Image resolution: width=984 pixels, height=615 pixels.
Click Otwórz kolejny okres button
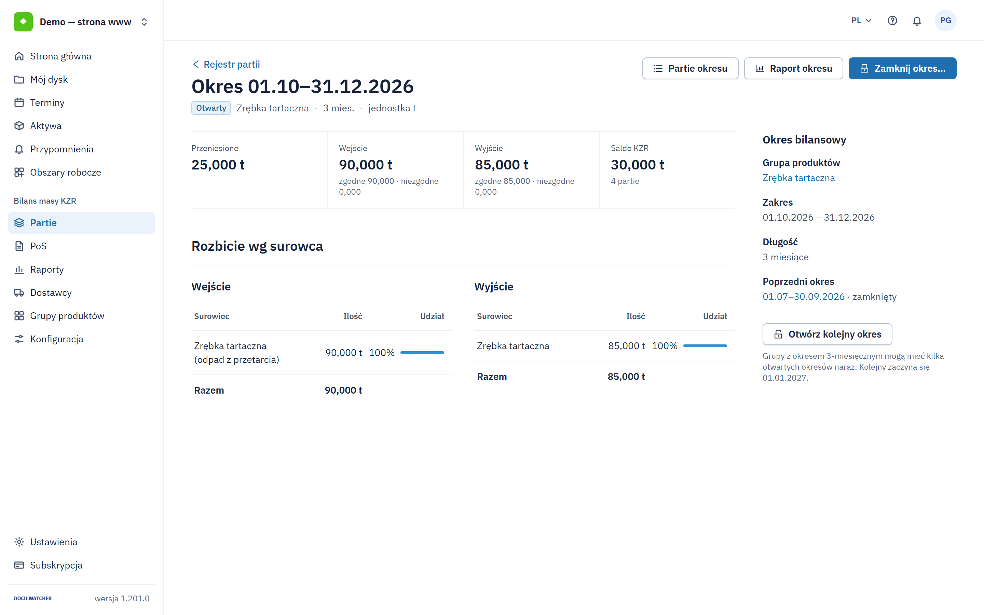827,334
